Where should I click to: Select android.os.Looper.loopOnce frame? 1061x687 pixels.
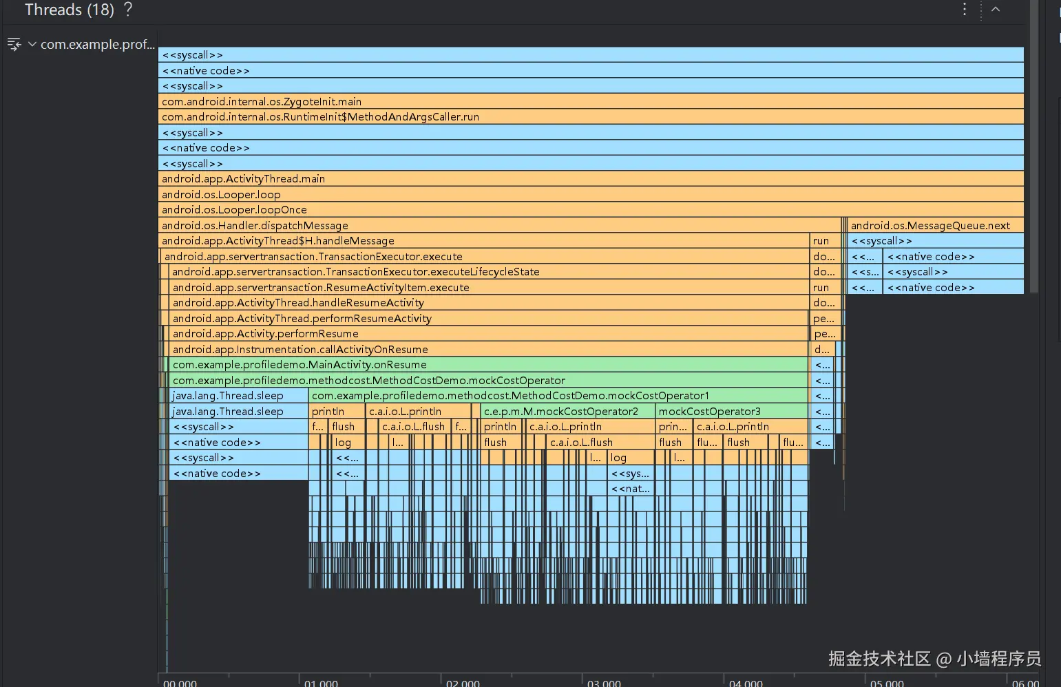pos(591,210)
